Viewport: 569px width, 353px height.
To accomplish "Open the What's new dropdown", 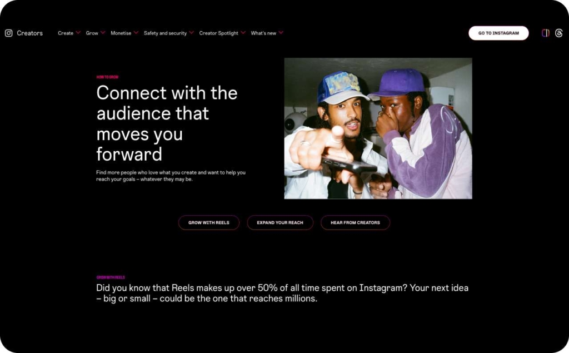I will pyautogui.click(x=281, y=33).
